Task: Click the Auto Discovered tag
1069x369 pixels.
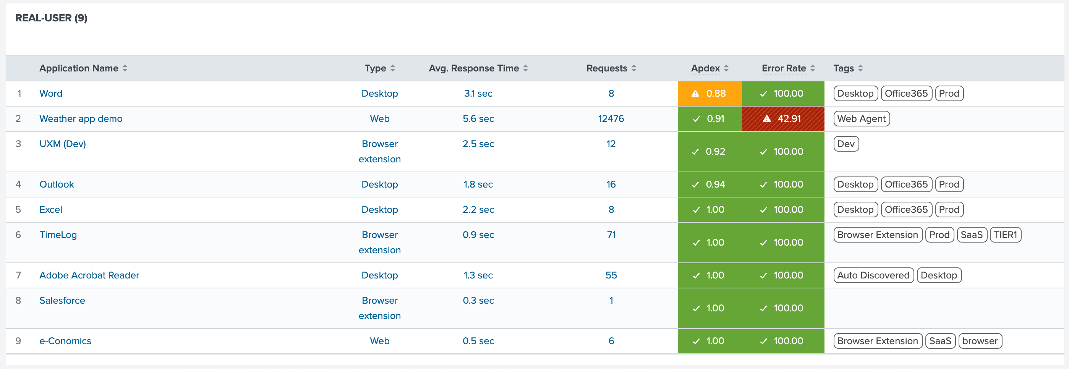Action: click(x=873, y=275)
